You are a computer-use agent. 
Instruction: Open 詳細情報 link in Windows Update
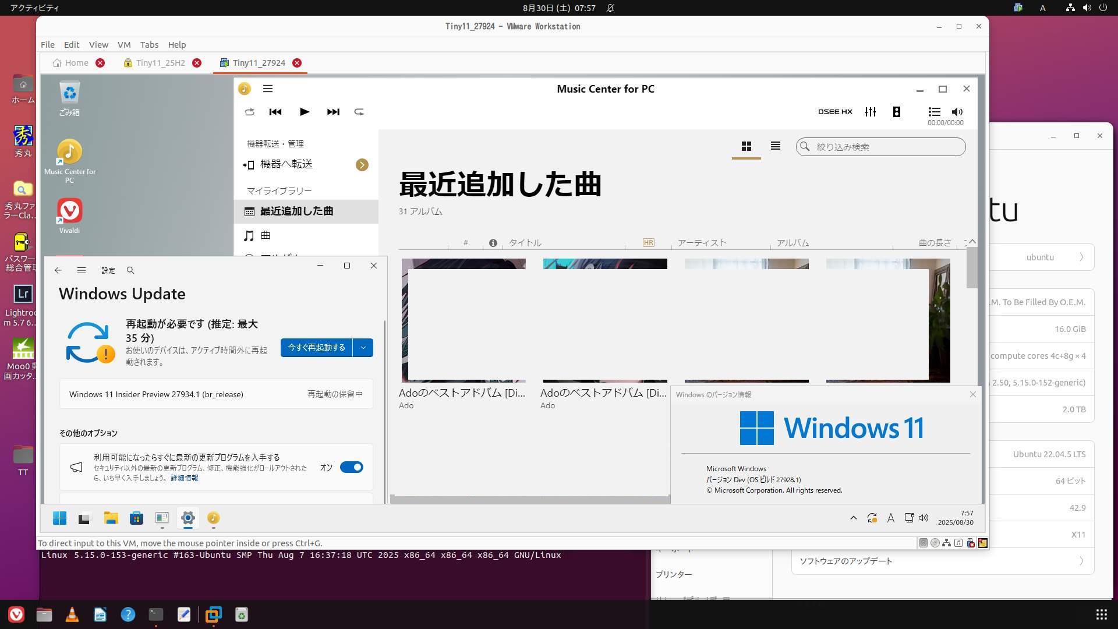point(184,478)
